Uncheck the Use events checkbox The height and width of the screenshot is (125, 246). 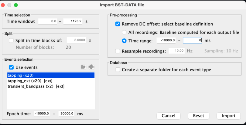coord(12,67)
